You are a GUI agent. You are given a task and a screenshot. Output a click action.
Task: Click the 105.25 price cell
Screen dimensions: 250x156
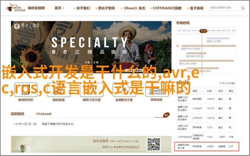tap(210, 108)
